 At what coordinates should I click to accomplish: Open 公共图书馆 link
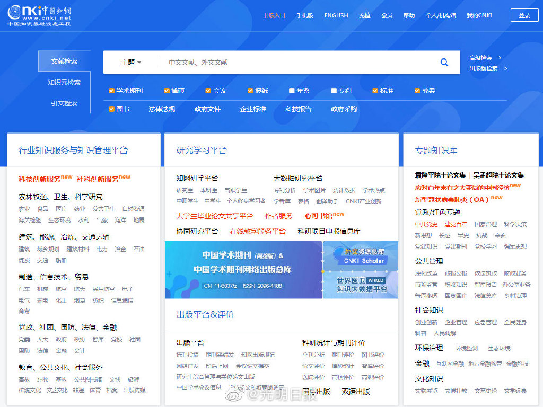pos(88,379)
